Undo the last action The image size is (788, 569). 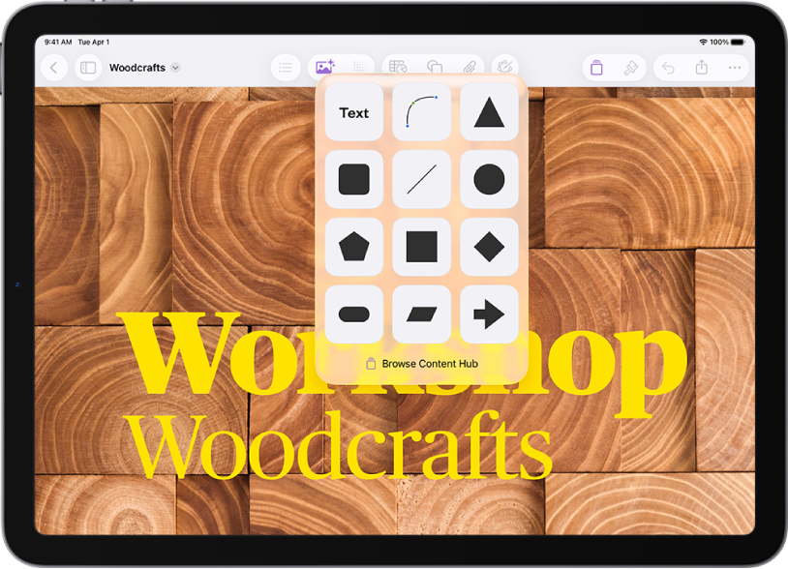(x=669, y=68)
